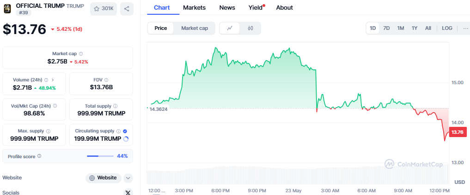This screenshot has width=470, height=195.
Task: Click the 5.42% (1d) price change
Action: (x=67, y=29)
